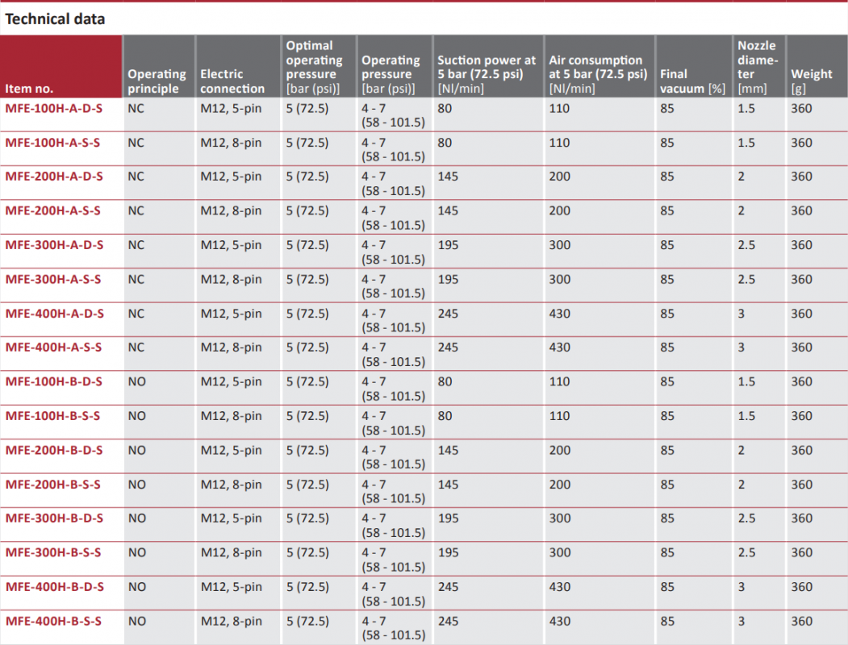
Task: Click suction power 145 in MFE-200H-A-D-S row
Action: [448, 177]
